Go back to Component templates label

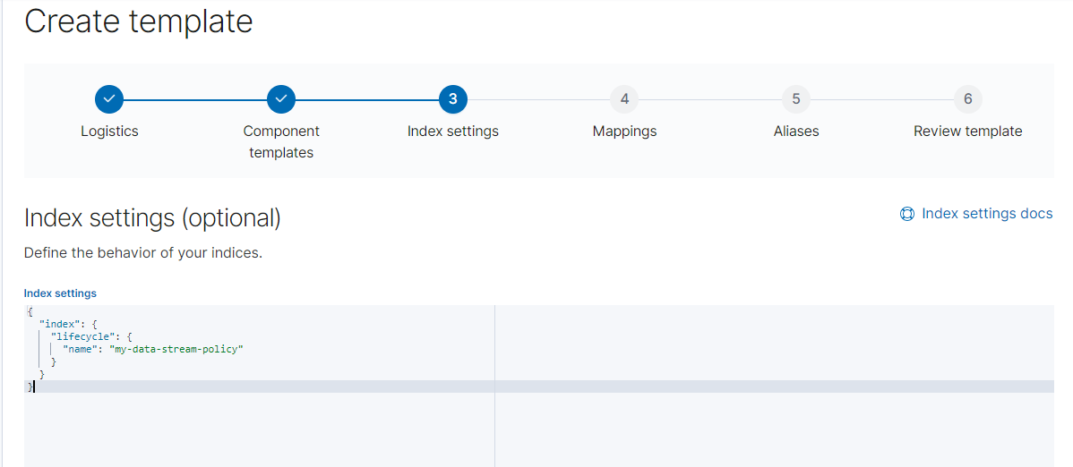[x=280, y=141]
